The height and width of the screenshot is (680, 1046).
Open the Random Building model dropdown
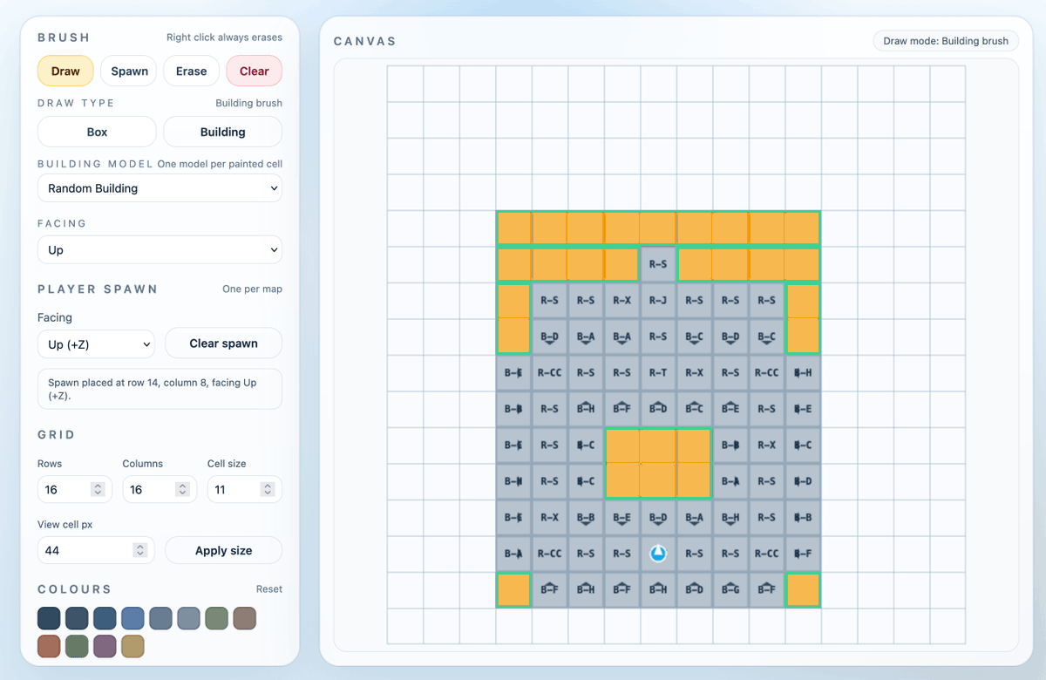pos(160,188)
